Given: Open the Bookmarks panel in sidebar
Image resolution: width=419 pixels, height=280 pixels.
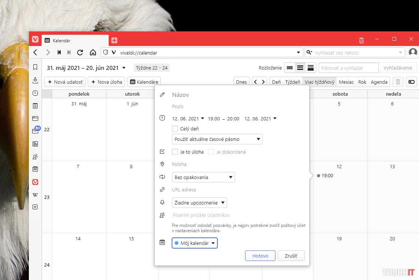Looking at the screenshot, I should tap(35, 67).
